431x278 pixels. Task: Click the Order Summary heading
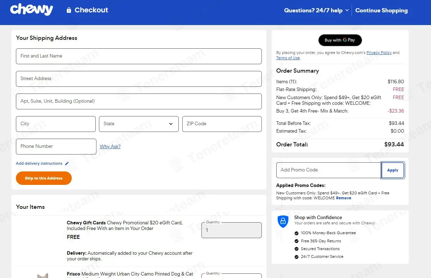[297, 71]
